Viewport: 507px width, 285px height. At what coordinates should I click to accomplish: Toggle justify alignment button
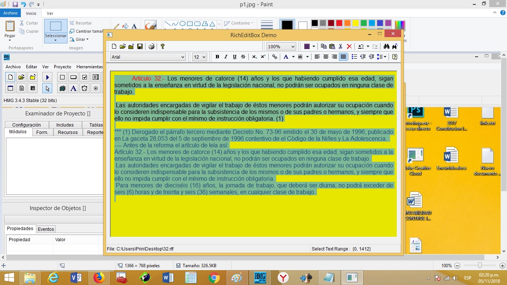343,57
